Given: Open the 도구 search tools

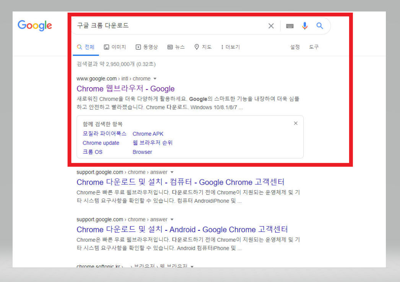Looking at the screenshot, I should (x=314, y=47).
